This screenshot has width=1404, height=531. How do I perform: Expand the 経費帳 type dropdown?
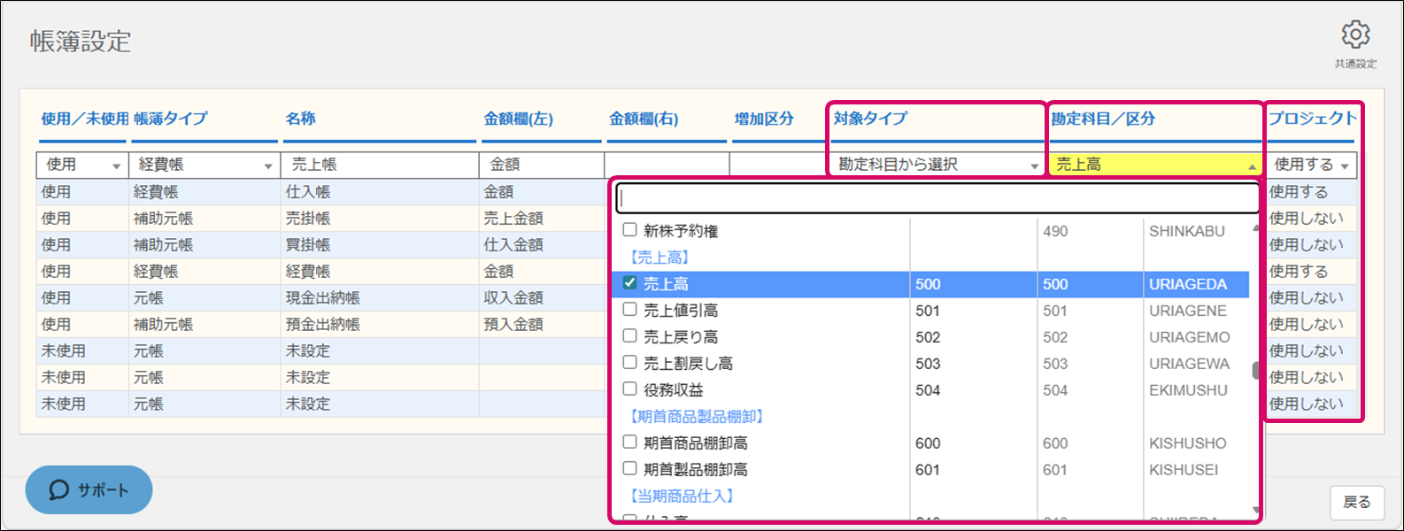pos(204,165)
